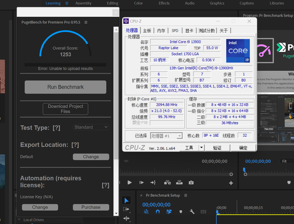Toggle insert sequences as nests icon
The height and width of the screenshot is (224, 294).
146,212
